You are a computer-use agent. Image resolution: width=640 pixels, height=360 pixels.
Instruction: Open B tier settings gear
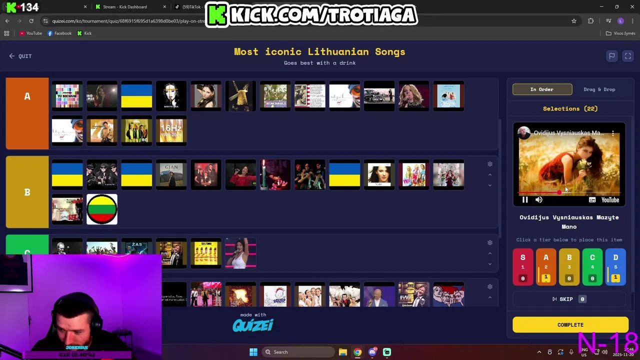490,164
